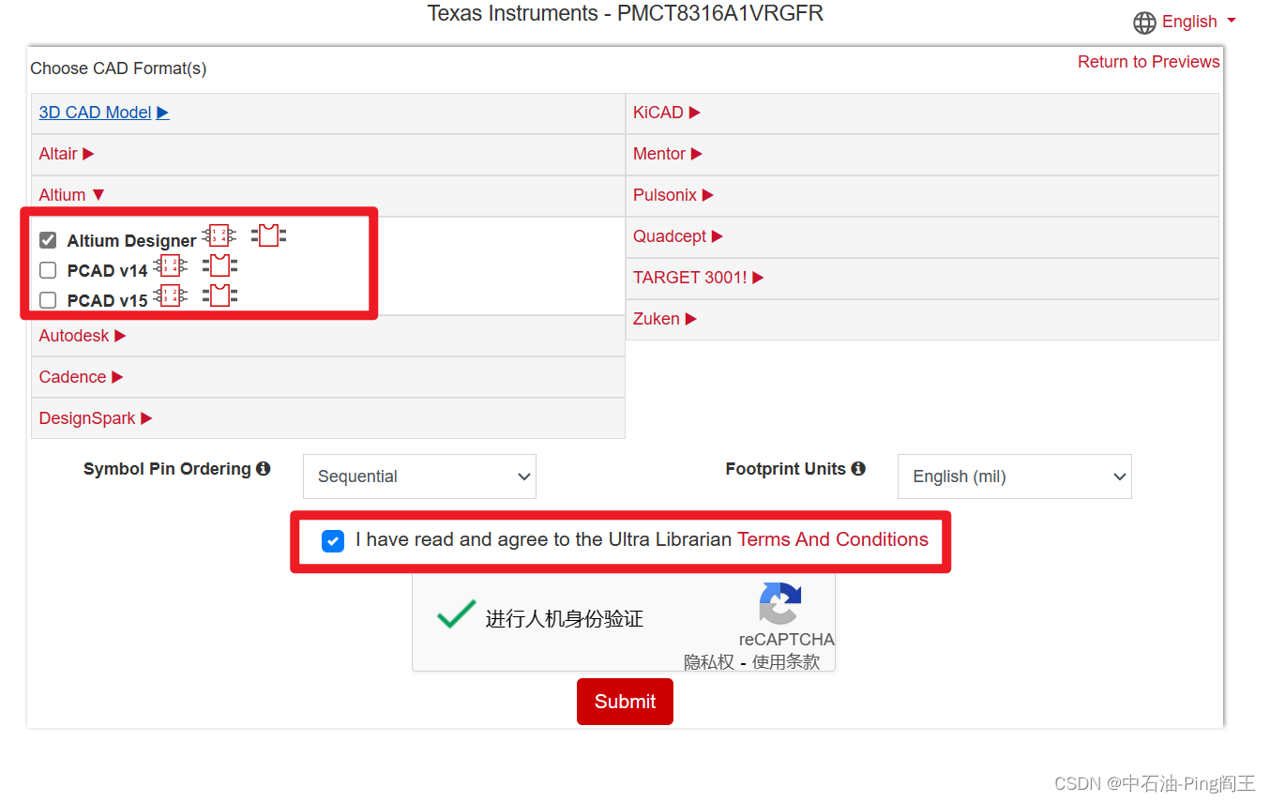Viewport: 1270px width, 802px height.
Task: Expand the Cadence format section
Action: click(x=81, y=377)
